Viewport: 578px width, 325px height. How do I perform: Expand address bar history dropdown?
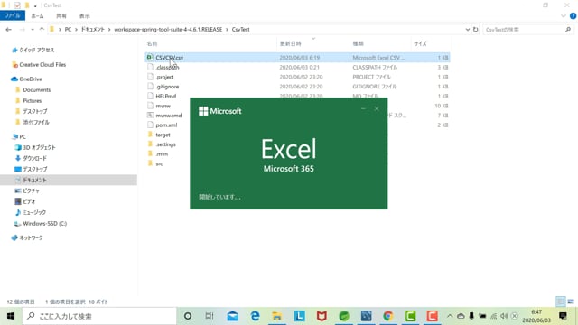pos(468,30)
